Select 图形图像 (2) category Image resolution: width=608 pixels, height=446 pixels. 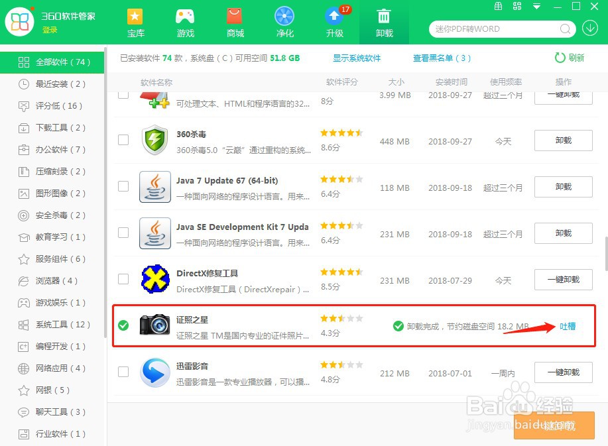(x=52, y=194)
